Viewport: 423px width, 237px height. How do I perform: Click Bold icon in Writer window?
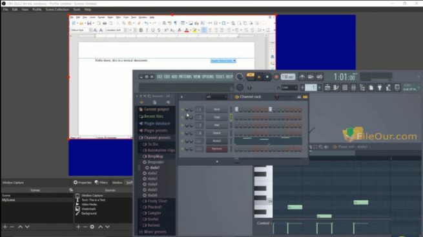(x=141, y=30)
